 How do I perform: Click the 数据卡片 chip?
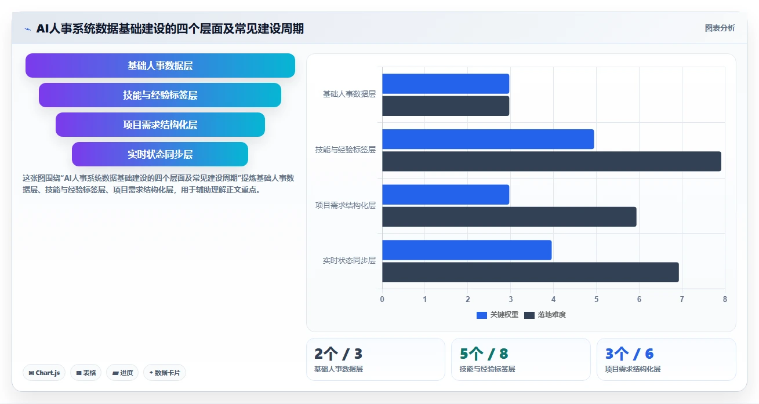164,373
